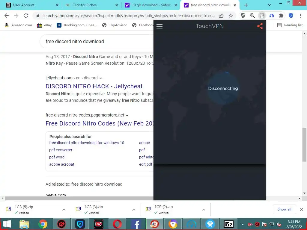Image resolution: width=307 pixels, height=230 pixels.
Task: Open Free Discord Nitro Codes result
Action: click(100, 123)
